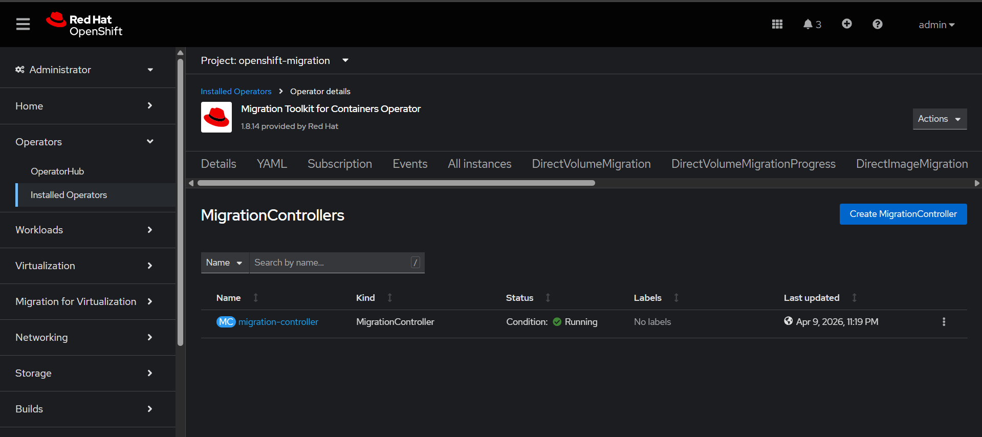Sort by Last updated column icon
The image size is (982, 437).
(854, 298)
